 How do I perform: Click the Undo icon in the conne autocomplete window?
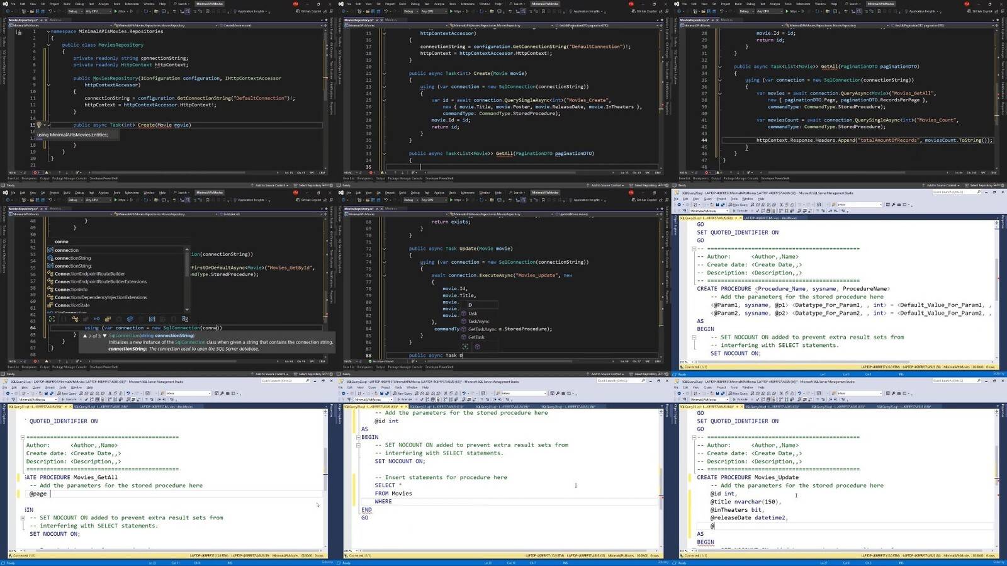pyautogui.click(x=50, y=200)
